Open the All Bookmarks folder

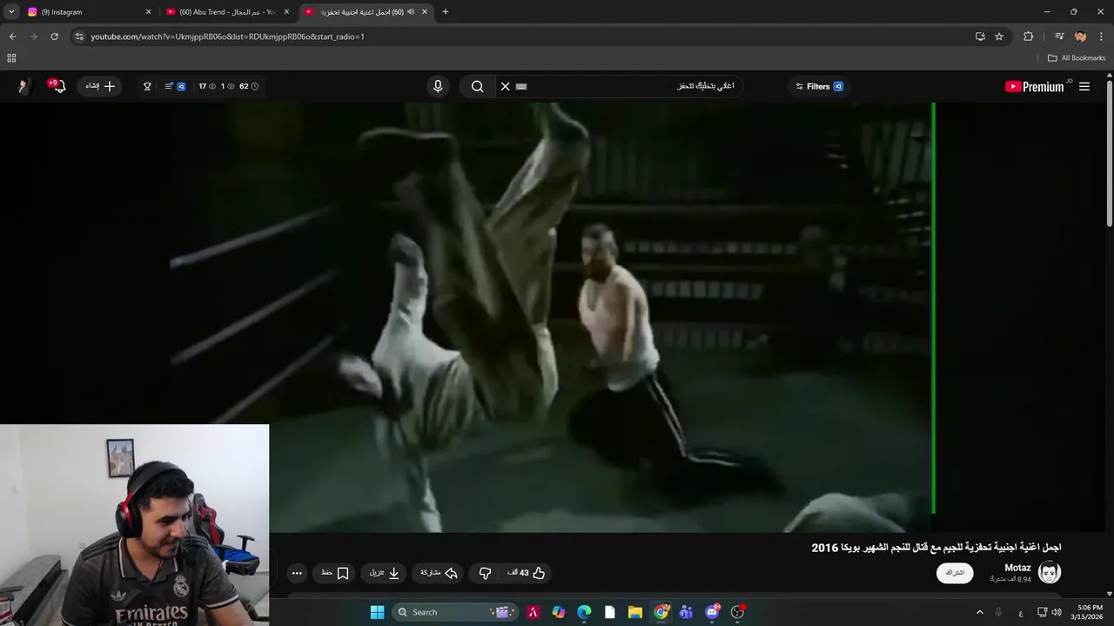[x=1077, y=58]
